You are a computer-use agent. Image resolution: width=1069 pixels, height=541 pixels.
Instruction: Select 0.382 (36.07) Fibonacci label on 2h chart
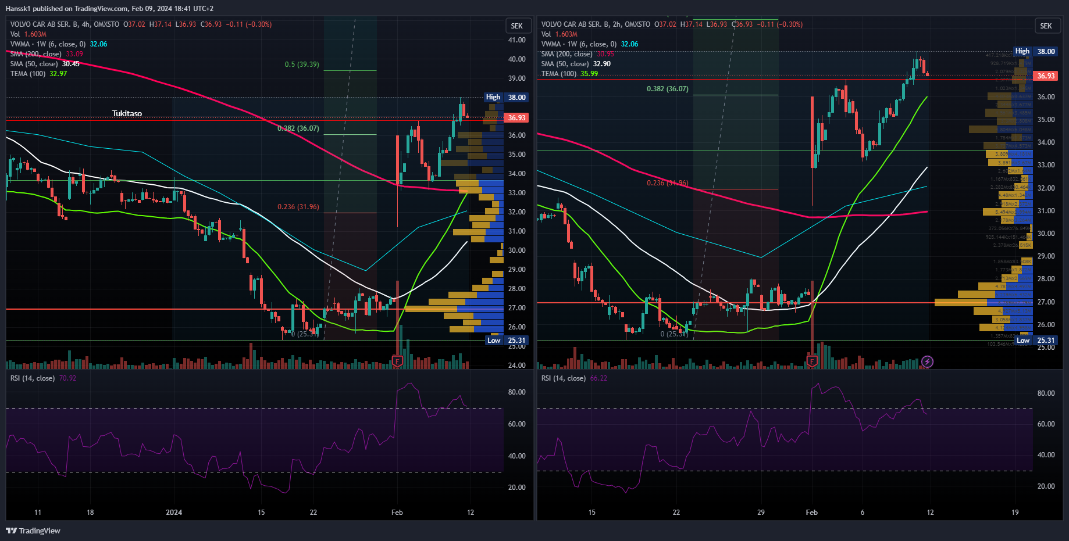pyautogui.click(x=668, y=89)
